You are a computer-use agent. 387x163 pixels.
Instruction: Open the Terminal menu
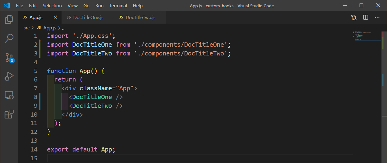[118, 5]
